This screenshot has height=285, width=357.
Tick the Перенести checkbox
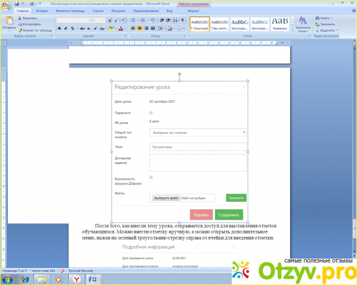[151, 112]
